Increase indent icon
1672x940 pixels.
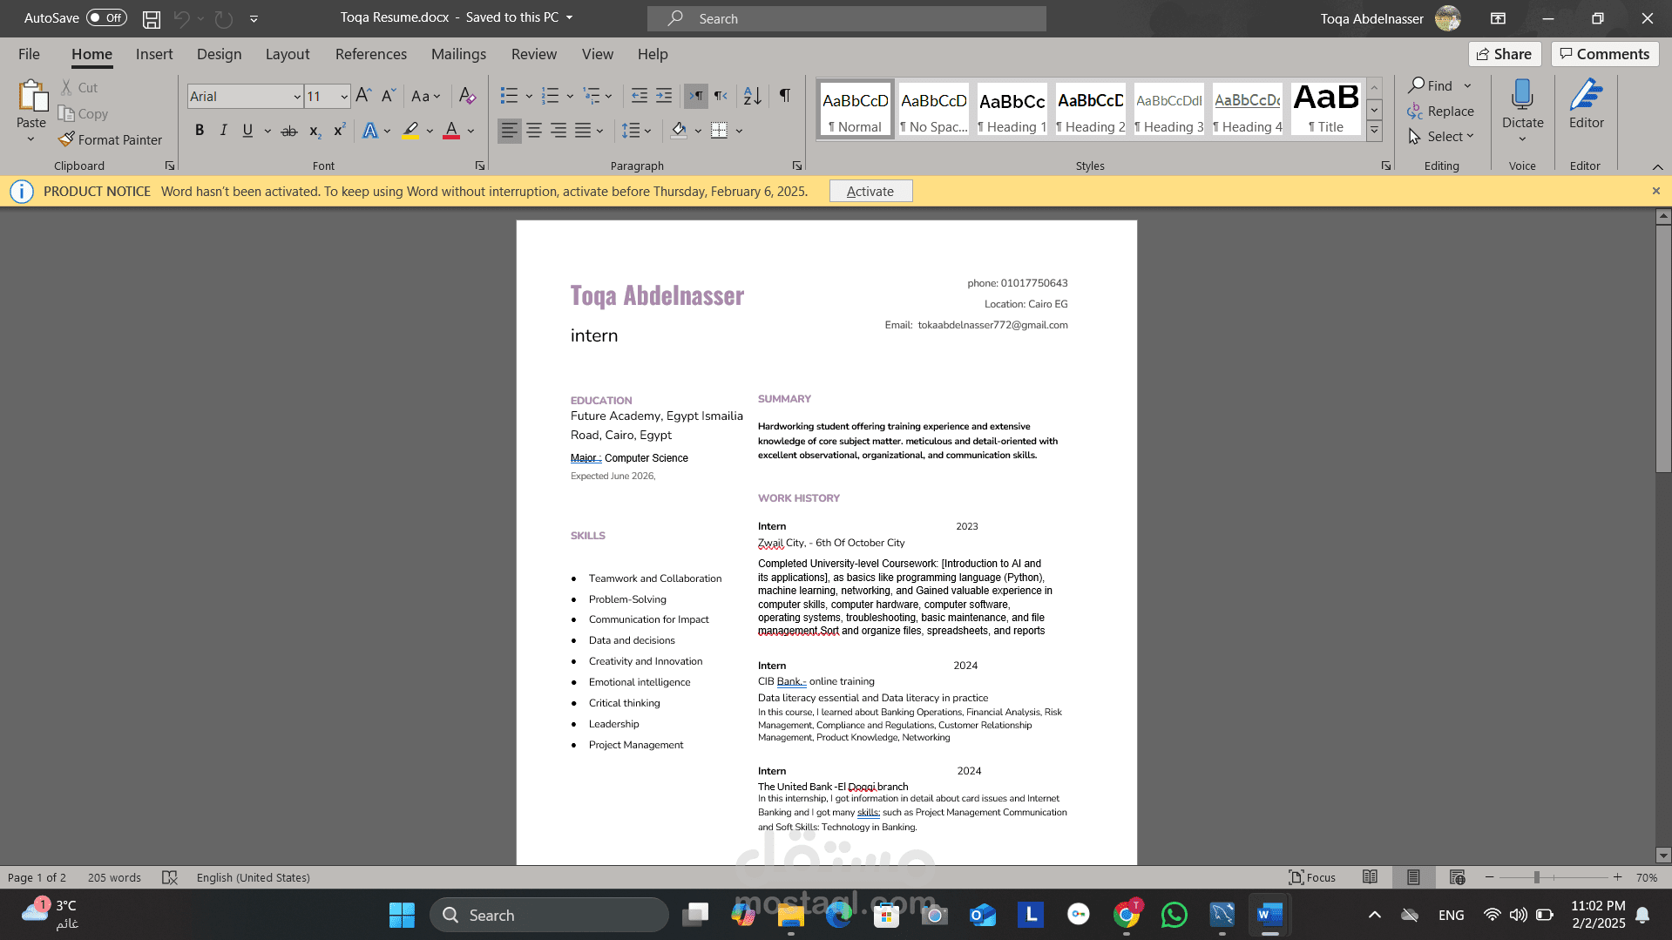(664, 96)
